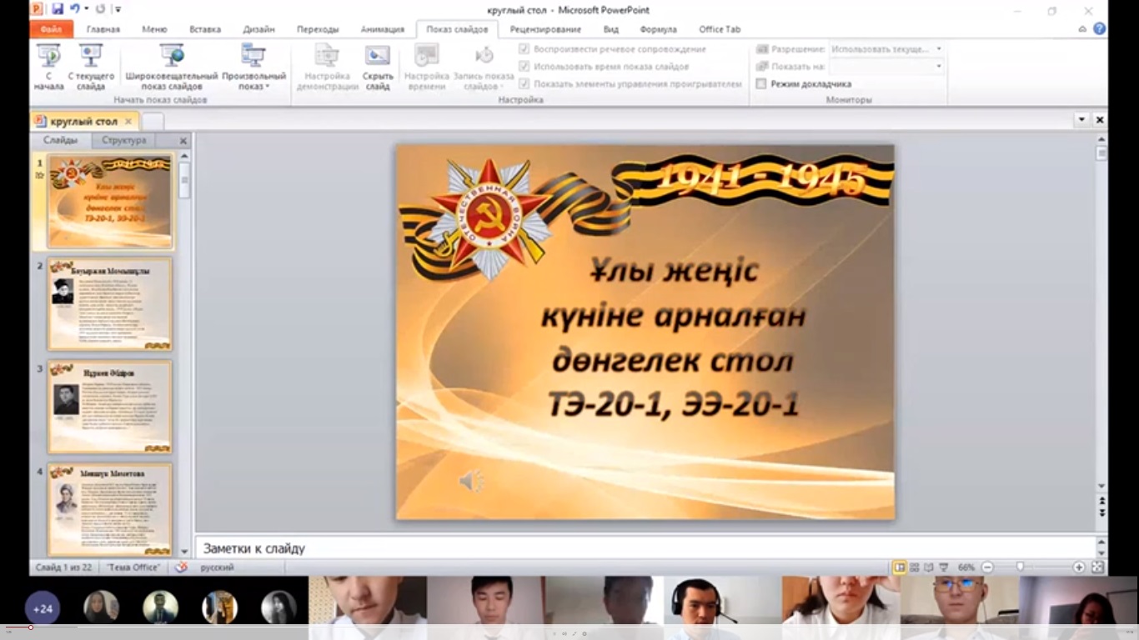Image resolution: width=1139 pixels, height=640 pixels.
Task: Close the круглый стол document tab
Action: (x=128, y=122)
